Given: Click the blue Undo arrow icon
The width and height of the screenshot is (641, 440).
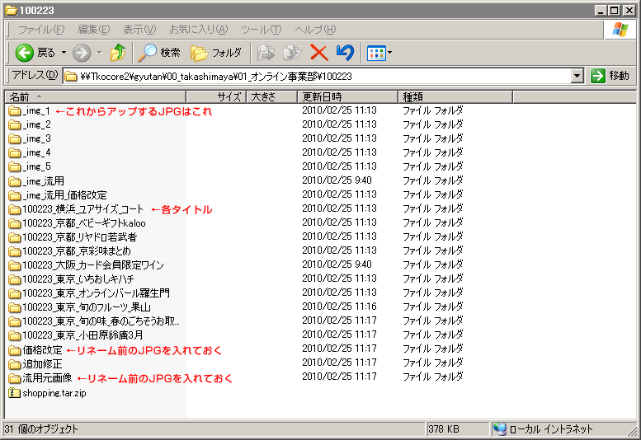Looking at the screenshot, I should point(345,53).
